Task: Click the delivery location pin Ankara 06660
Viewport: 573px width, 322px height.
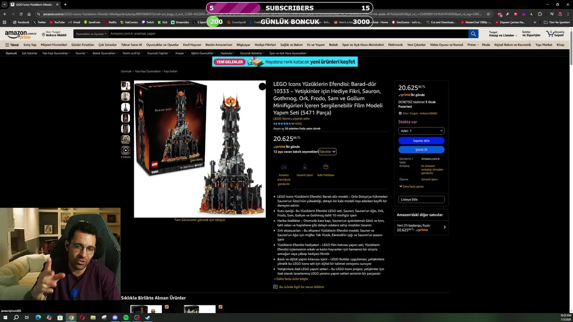Action: click(x=54, y=34)
